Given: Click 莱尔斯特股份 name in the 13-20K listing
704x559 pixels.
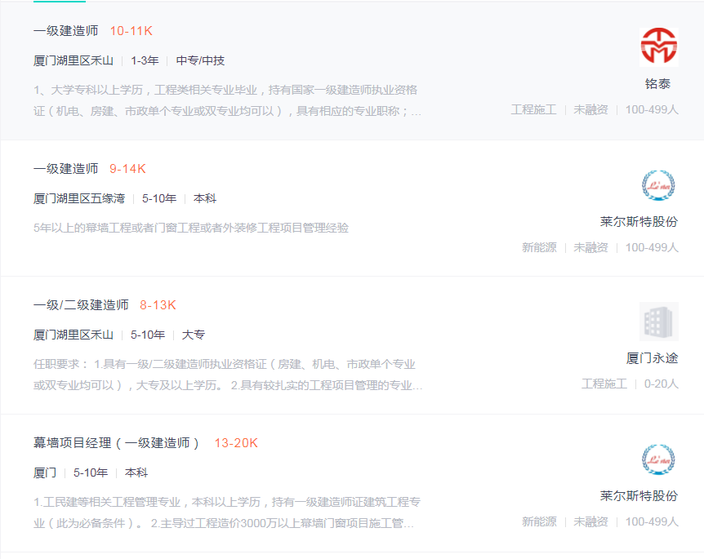Looking at the screenshot, I should 639,496.
